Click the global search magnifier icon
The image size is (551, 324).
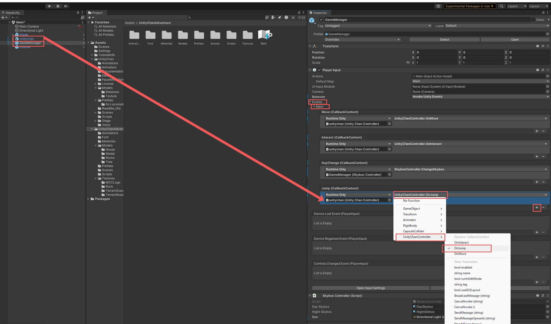click(501, 6)
